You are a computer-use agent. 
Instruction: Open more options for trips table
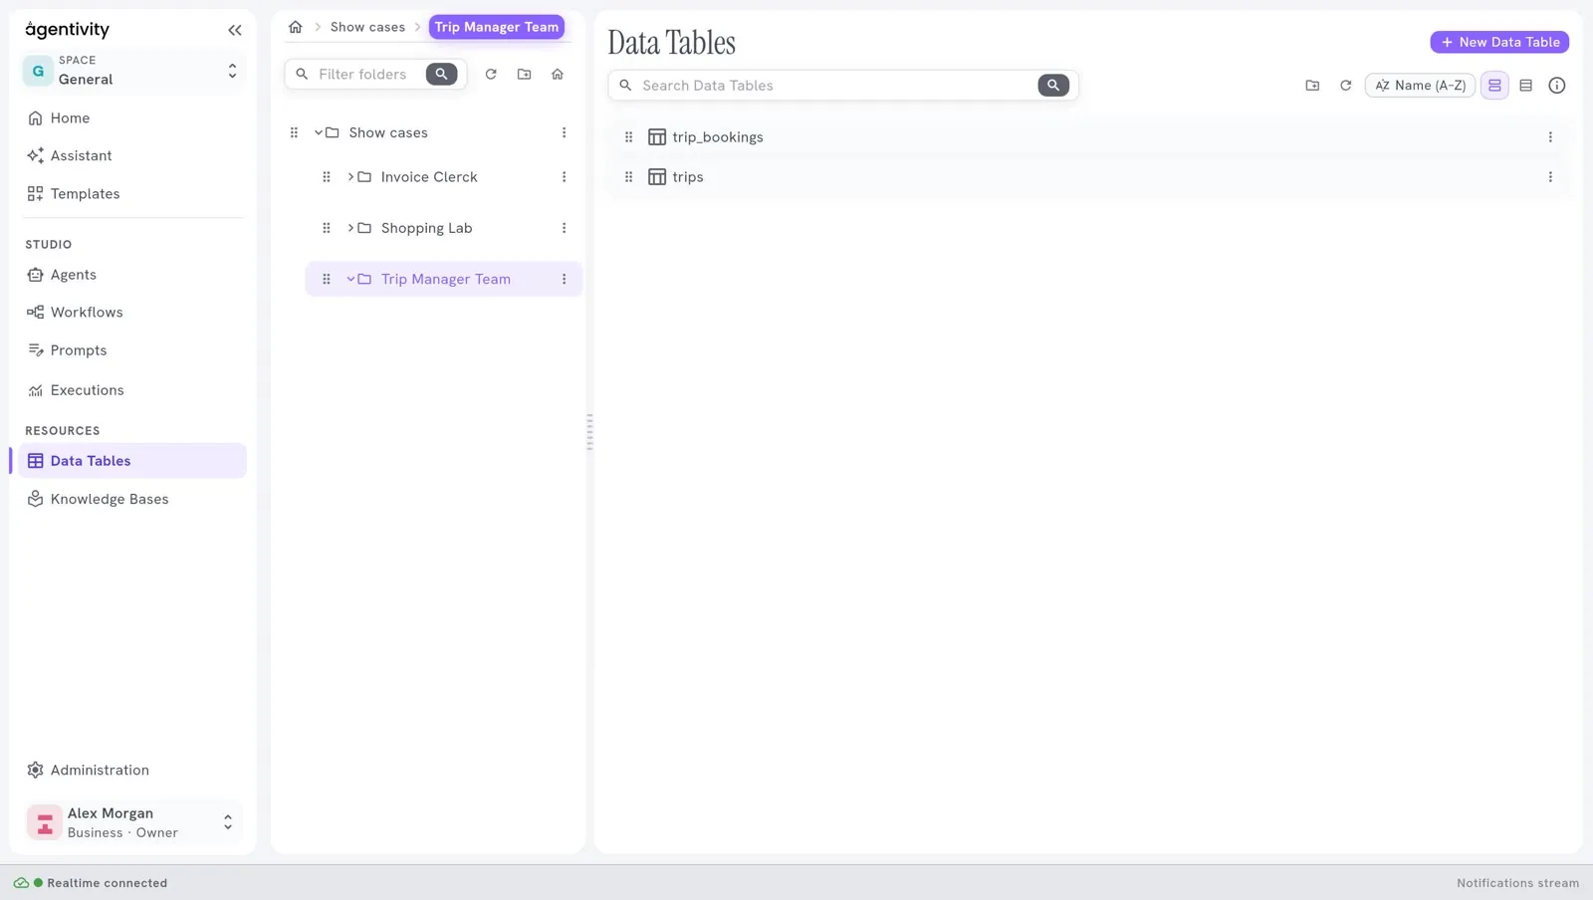tap(1550, 177)
